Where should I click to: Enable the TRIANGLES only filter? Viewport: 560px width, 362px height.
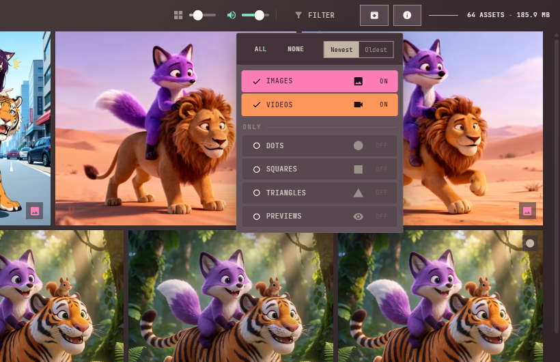pos(320,193)
